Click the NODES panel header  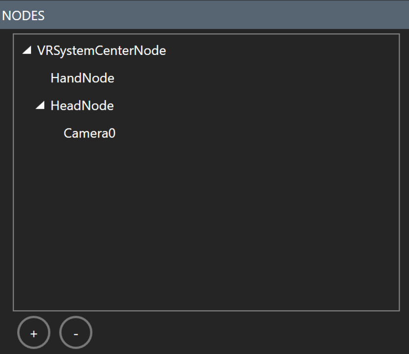pyautogui.click(x=204, y=16)
